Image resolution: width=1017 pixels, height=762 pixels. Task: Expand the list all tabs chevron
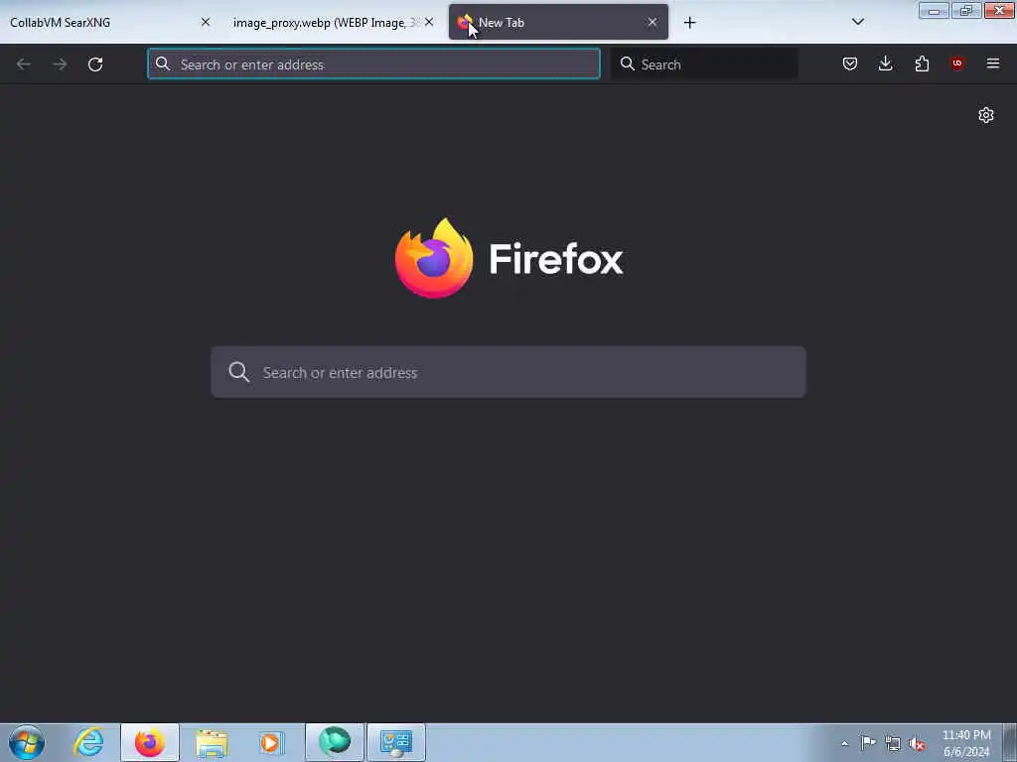[858, 22]
